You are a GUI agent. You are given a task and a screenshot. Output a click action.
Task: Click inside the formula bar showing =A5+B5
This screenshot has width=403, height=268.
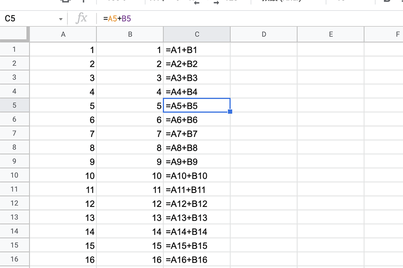(x=121, y=18)
